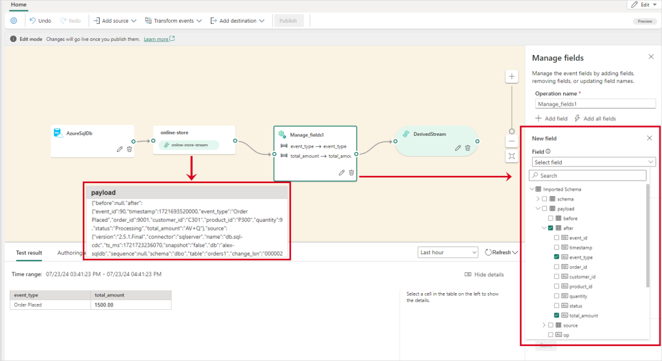
Task: Open the Learn more link
Action: pyautogui.click(x=159, y=39)
